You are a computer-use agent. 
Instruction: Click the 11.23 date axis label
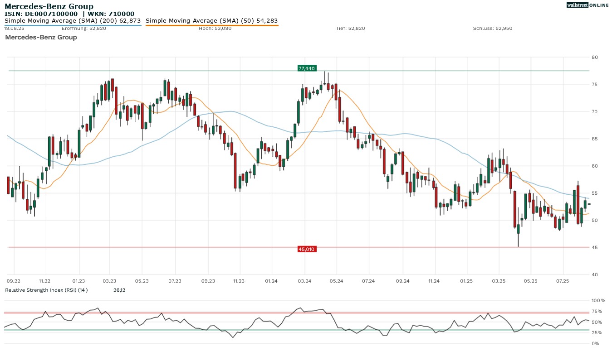tap(239, 281)
